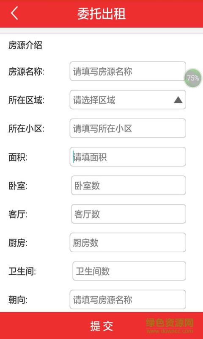Expand the 请选择区域 dropdown arrow
This screenshot has width=203, height=339.
click(x=178, y=100)
